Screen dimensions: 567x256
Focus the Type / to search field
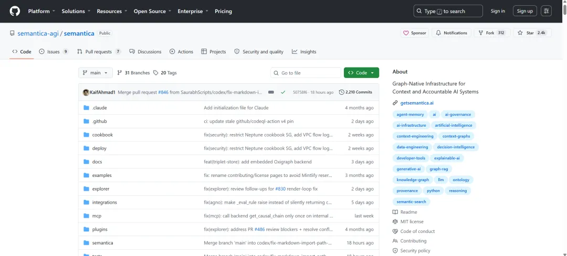tap(448, 11)
